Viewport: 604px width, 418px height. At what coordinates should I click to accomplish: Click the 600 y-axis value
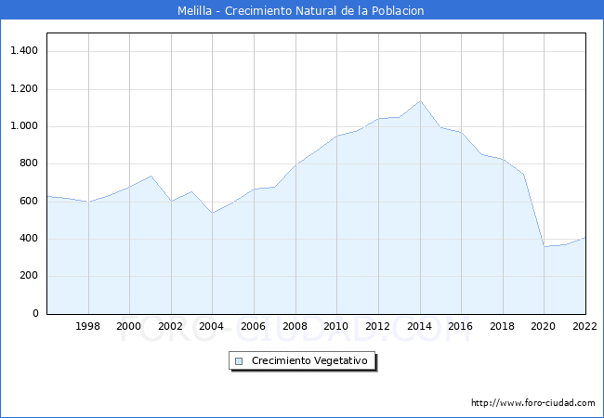click(x=29, y=202)
